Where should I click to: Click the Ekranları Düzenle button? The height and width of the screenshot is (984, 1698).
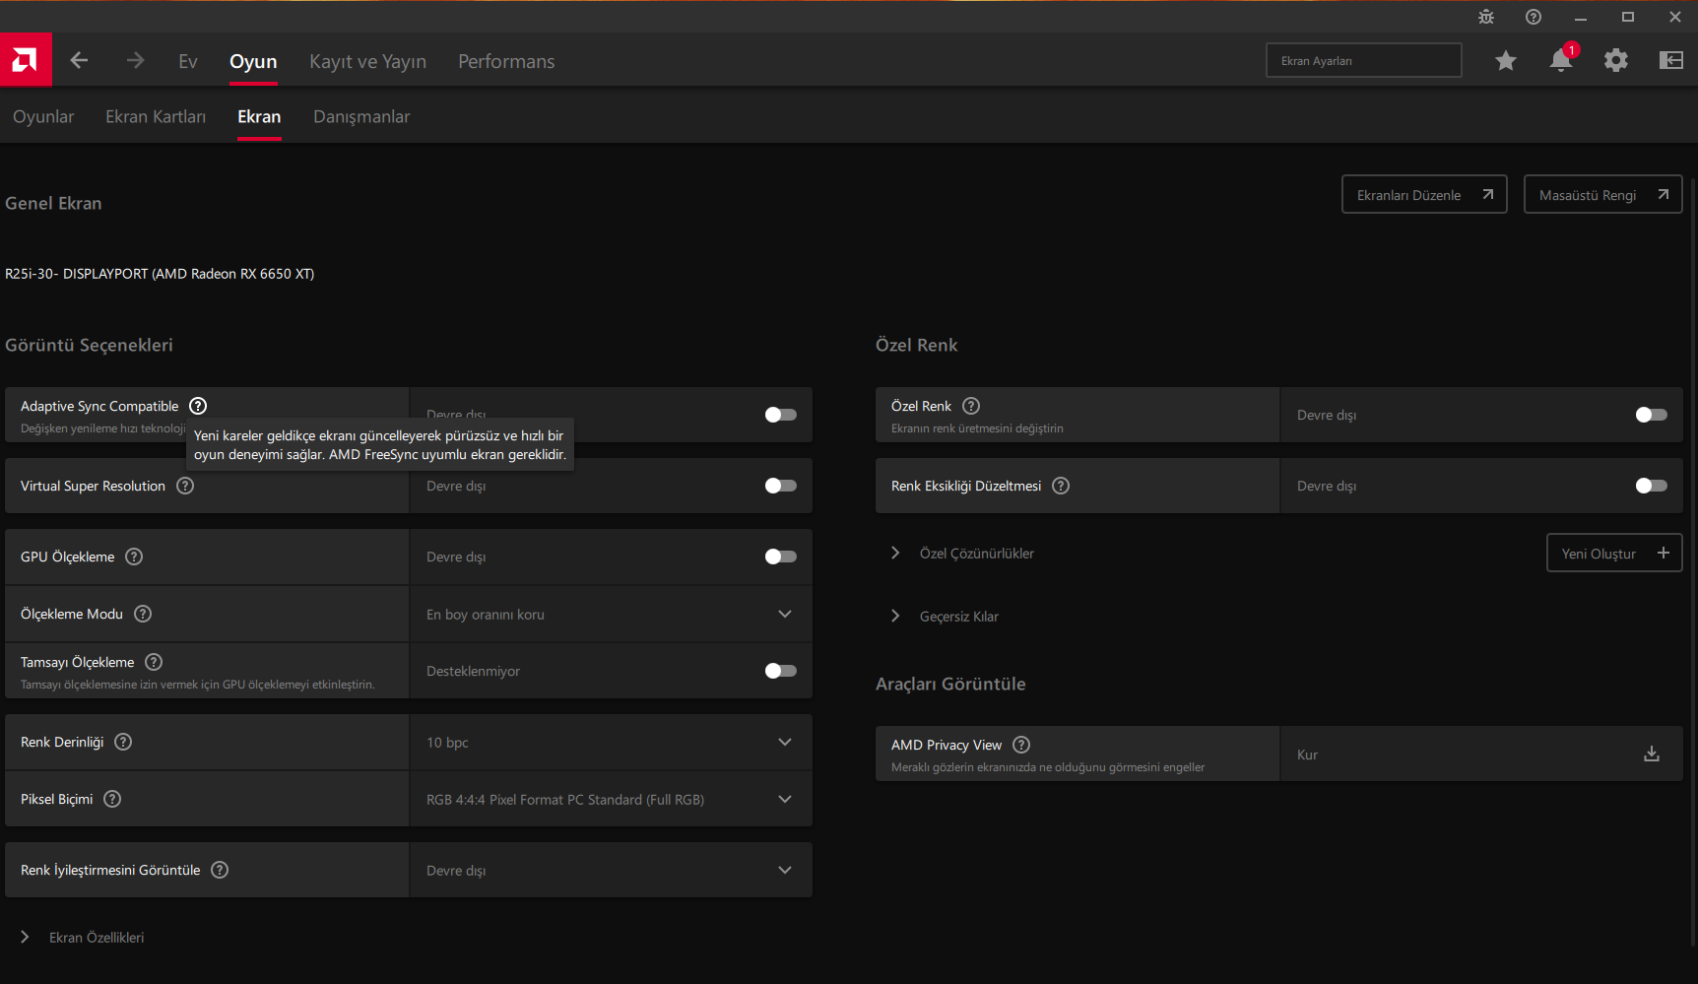point(1424,195)
